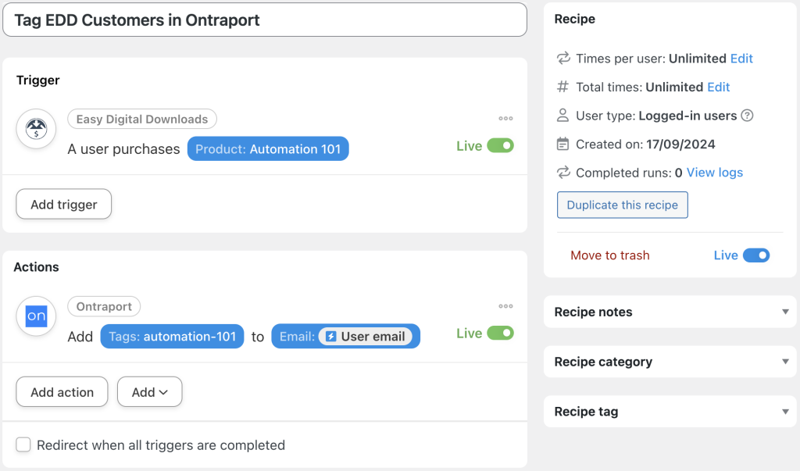This screenshot has width=800, height=471.
Task: Click the arrows icon beside Completed runs
Action: coord(562,173)
